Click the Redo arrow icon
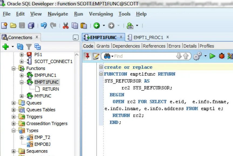The image size is (233, 156). click(x=53, y=26)
